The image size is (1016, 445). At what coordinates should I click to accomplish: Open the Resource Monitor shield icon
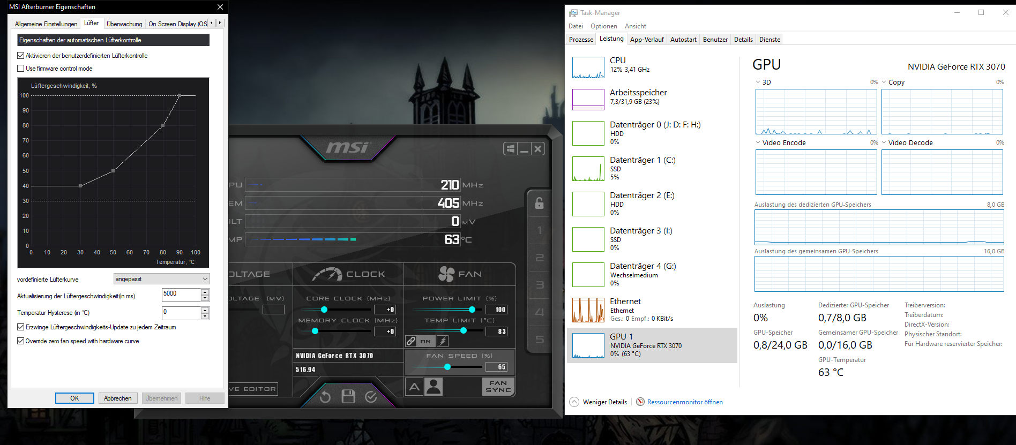point(640,402)
